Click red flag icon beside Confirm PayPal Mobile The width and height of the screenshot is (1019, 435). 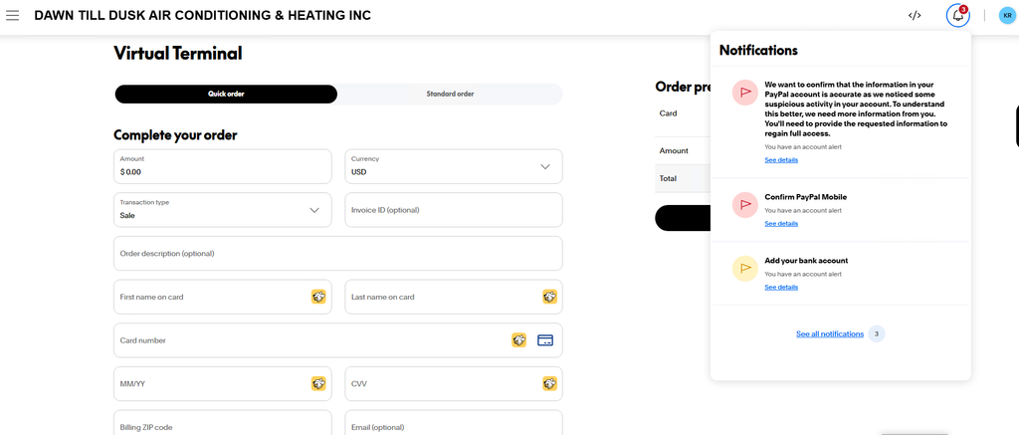tap(744, 204)
